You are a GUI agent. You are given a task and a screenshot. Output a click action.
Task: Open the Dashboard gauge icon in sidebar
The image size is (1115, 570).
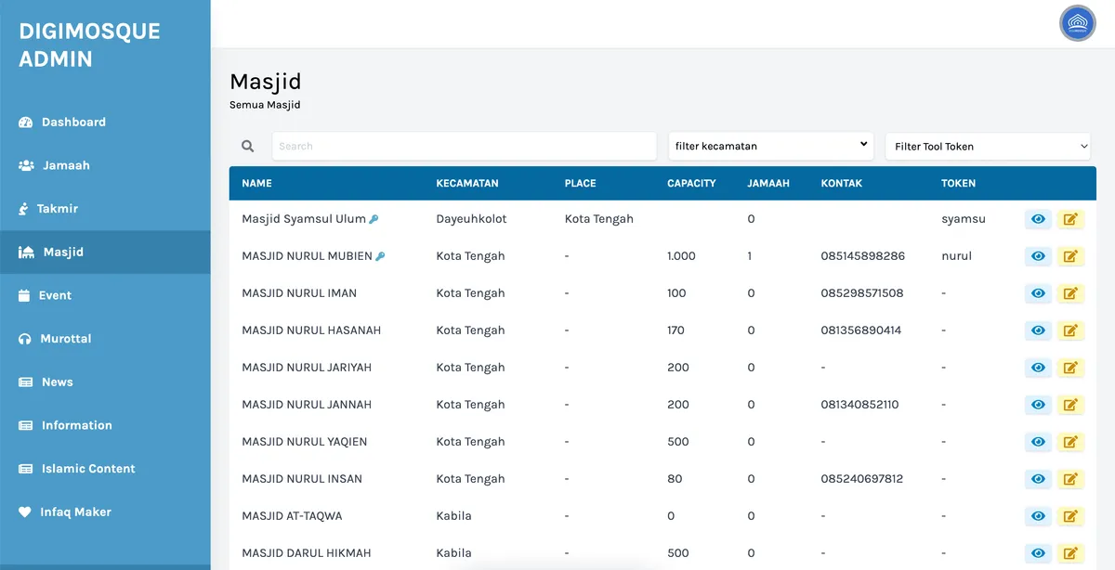[x=26, y=123]
